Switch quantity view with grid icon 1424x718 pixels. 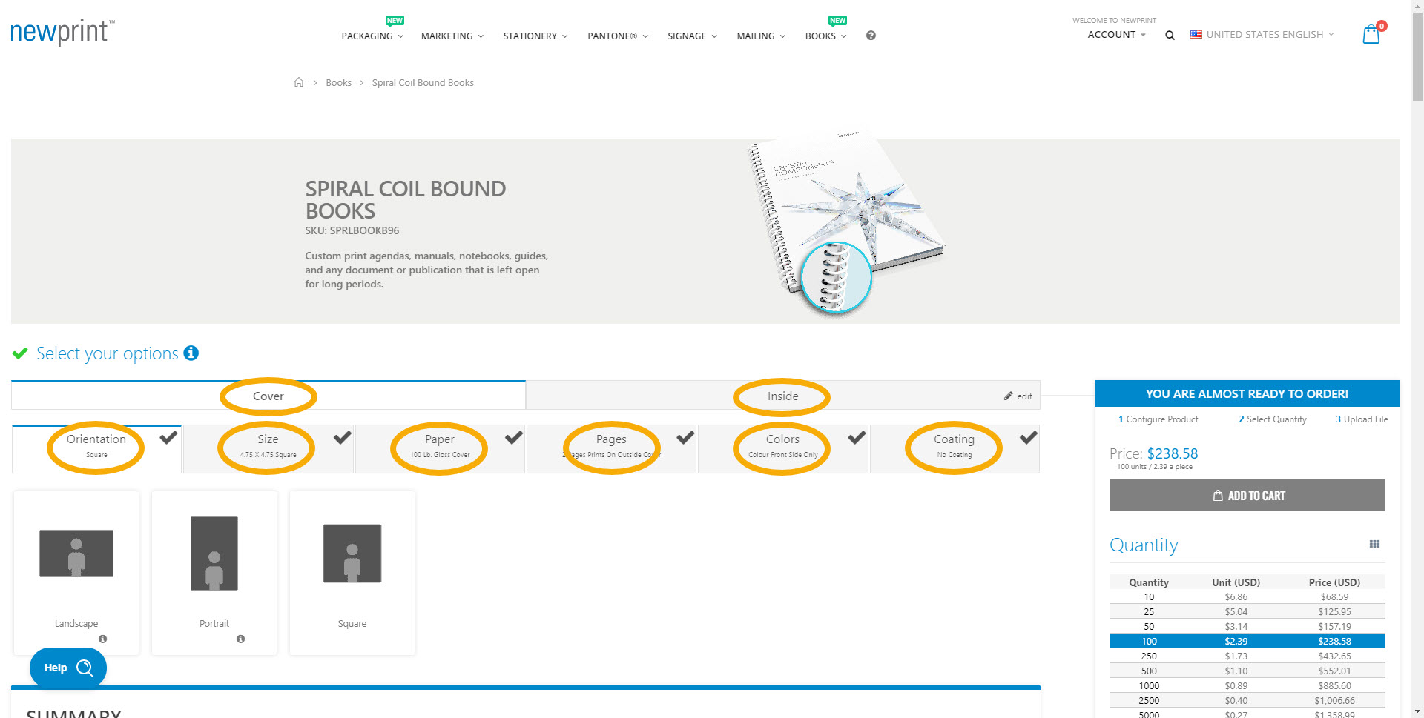tap(1374, 544)
